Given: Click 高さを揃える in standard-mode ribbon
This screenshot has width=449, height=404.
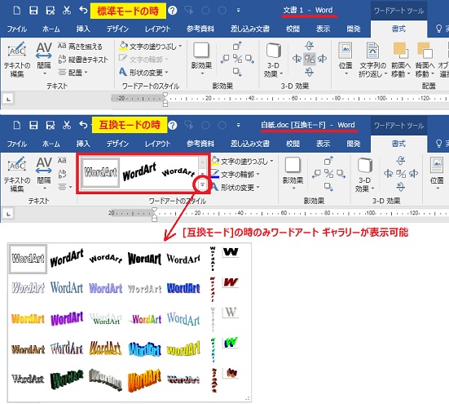Looking at the screenshot, I should (x=80, y=47).
